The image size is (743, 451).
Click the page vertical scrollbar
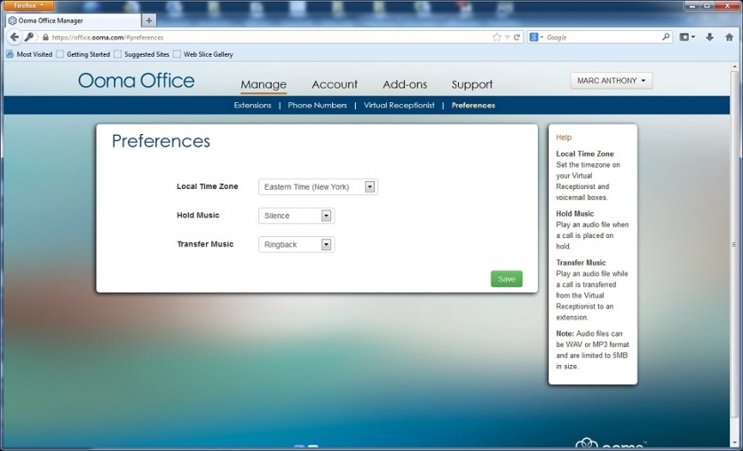coord(734,246)
